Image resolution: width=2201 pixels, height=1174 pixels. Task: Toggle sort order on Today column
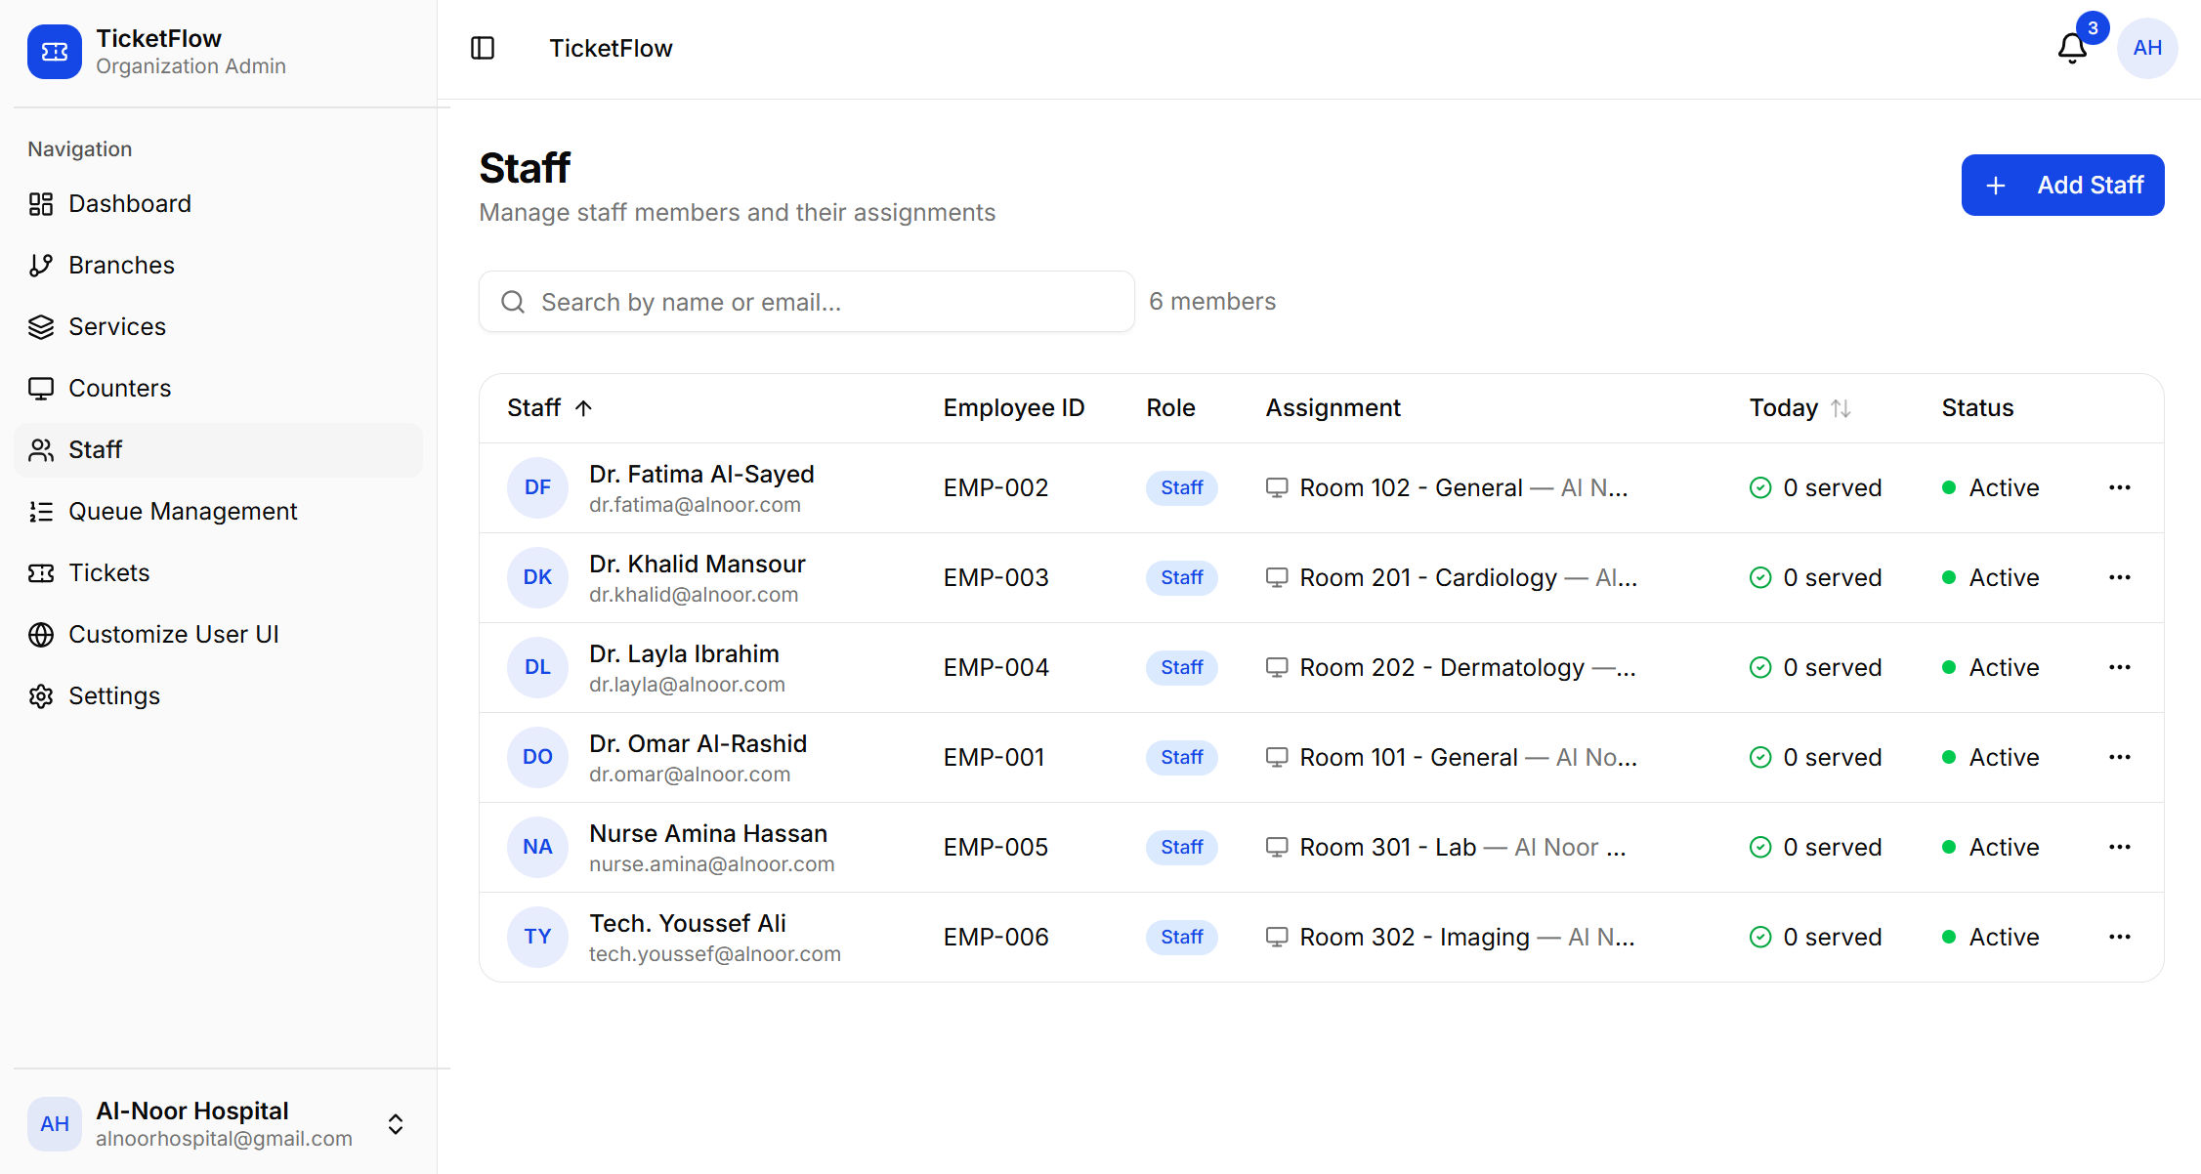pyautogui.click(x=1800, y=407)
